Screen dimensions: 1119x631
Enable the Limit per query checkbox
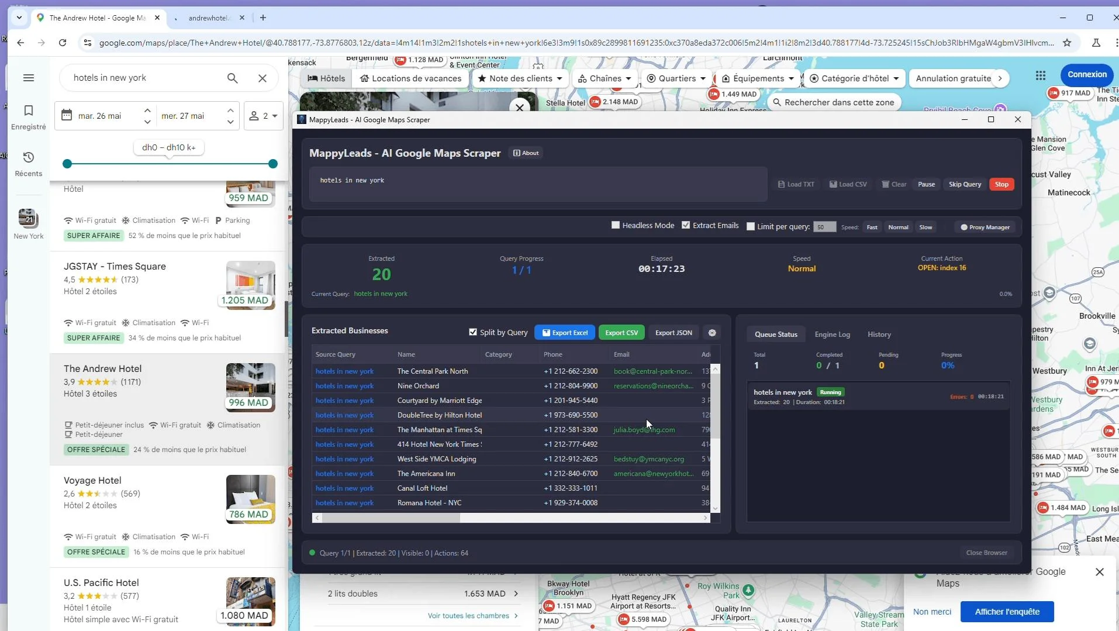tap(751, 227)
